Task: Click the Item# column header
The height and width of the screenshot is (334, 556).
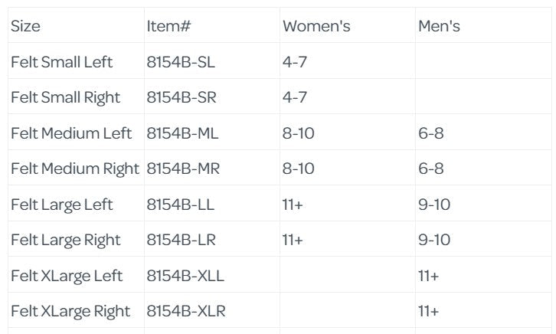Action: pos(168,27)
